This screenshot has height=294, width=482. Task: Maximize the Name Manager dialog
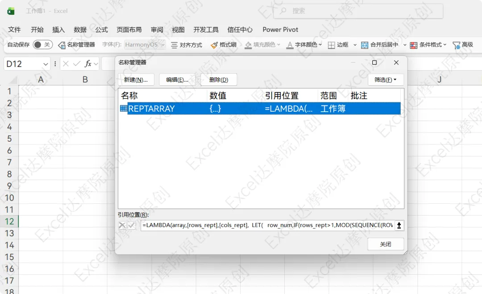click(374, 63)
